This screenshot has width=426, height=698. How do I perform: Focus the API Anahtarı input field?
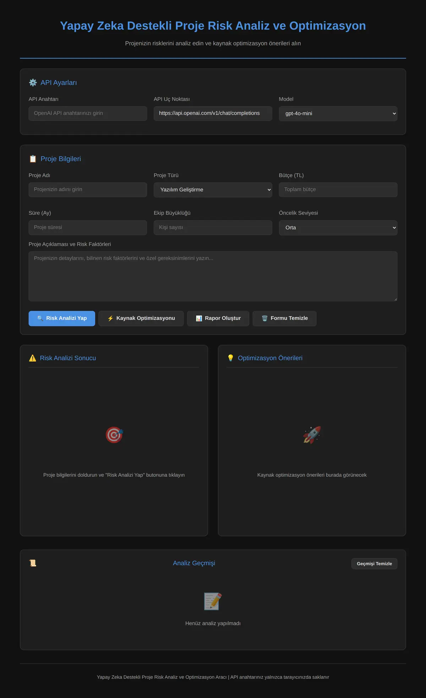88,113
